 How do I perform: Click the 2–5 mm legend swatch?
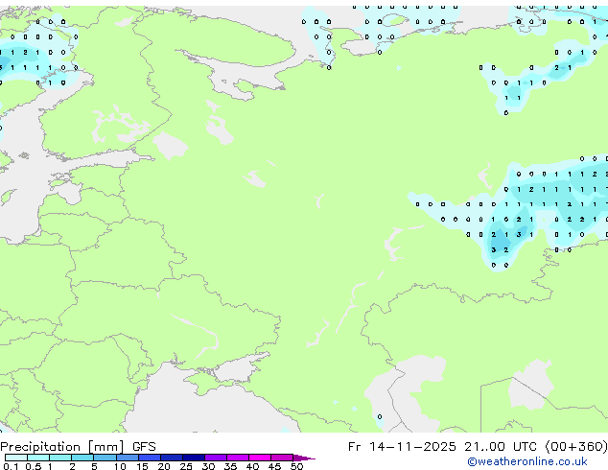pos(82,458)
